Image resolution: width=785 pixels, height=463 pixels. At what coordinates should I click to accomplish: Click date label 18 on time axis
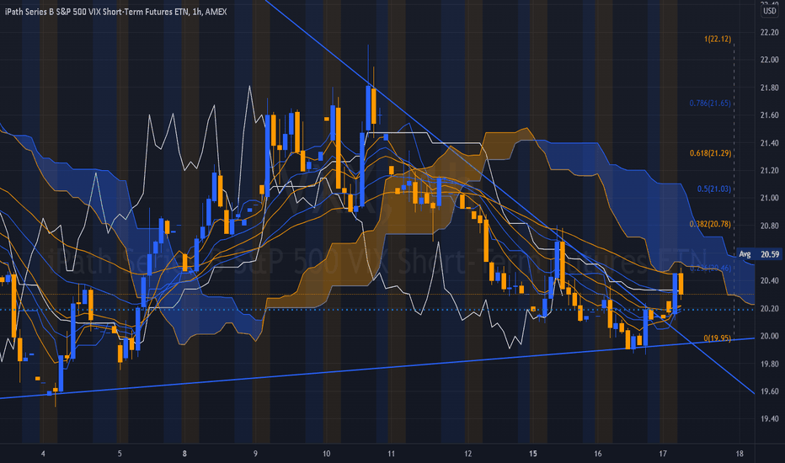(740, 454)
